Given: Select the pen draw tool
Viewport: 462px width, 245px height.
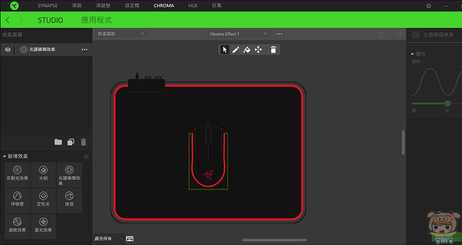Looking at the screenshot, I should tap(236, 50).
